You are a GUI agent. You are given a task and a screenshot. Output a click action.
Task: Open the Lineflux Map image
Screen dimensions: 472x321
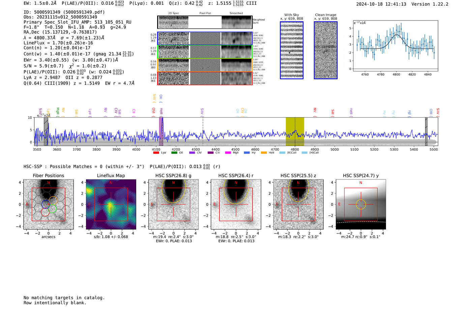(111, 204)
